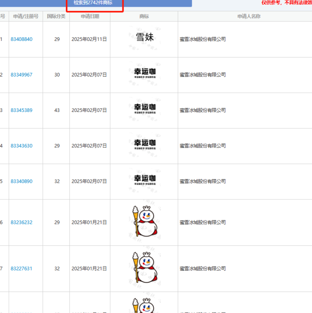Click class 32 in row 83340890

coord(57,181)
